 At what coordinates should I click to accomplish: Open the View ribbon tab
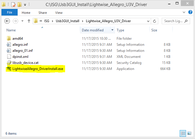(x=59, y=13)
